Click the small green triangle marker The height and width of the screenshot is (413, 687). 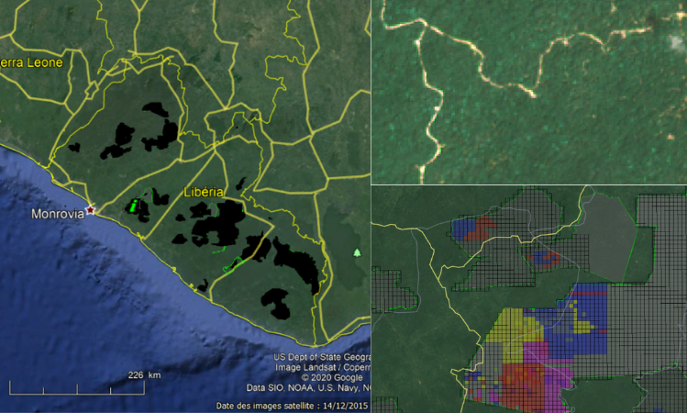pos(358,252)
